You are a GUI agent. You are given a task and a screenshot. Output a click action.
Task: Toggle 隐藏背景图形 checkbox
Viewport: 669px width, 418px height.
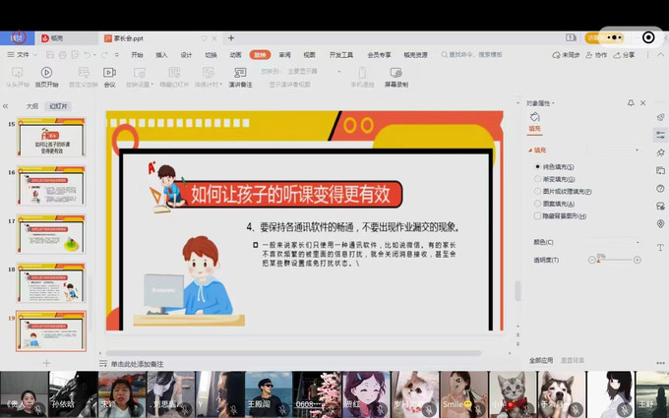[x=537, y=216]
